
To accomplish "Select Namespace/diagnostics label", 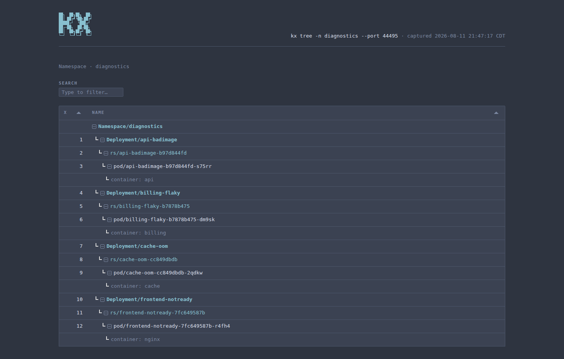I will [130, 126].
